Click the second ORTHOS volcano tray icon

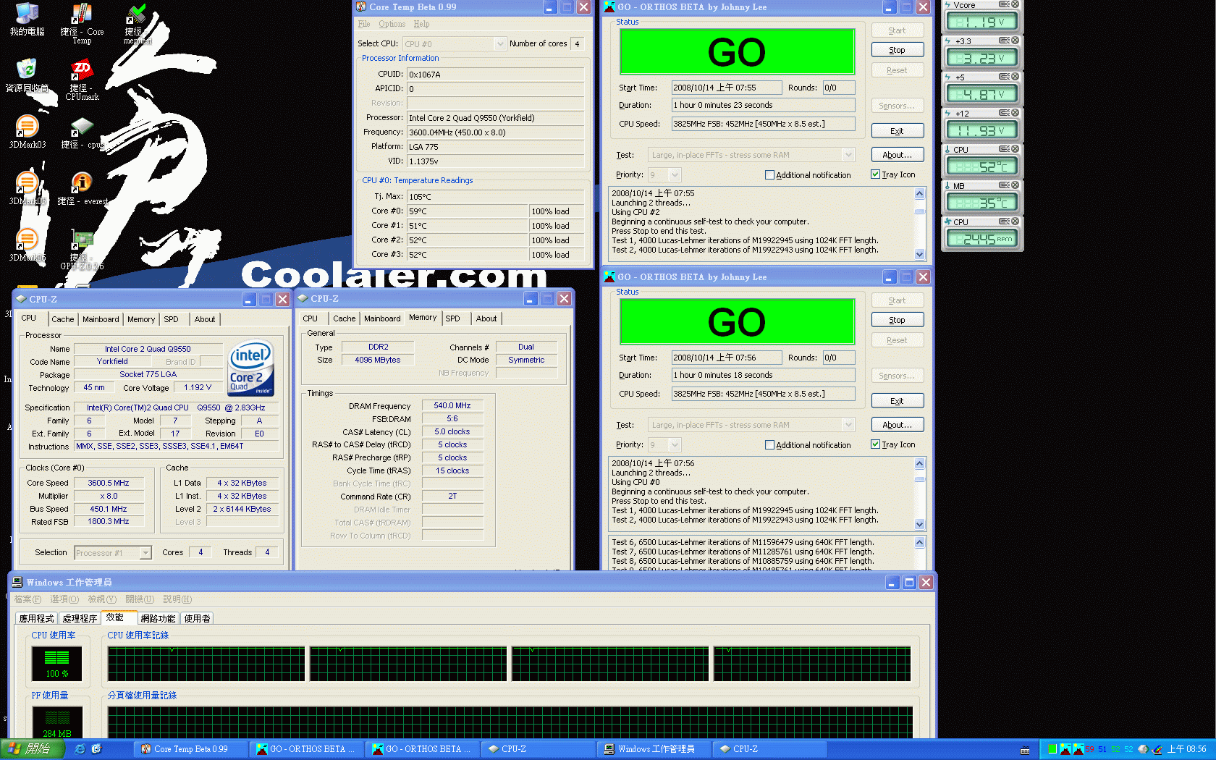1077,749
